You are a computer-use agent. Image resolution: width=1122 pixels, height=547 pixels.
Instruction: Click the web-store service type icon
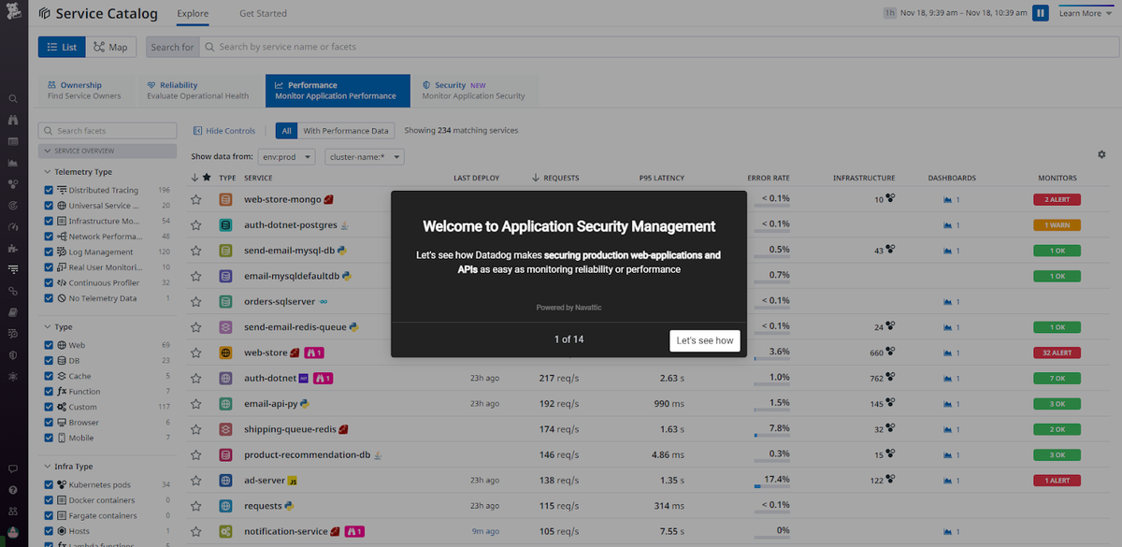click(225, 353)
